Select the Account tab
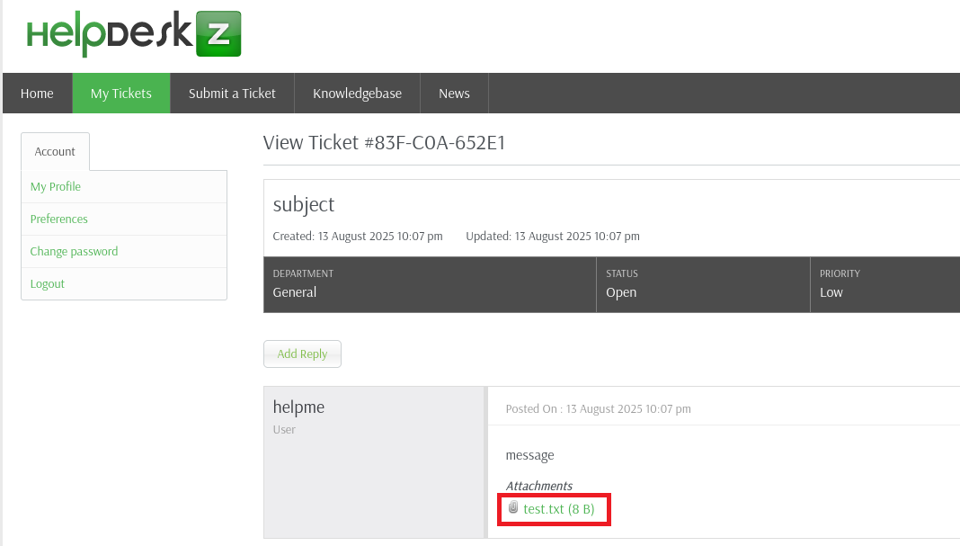The image size is (960, 546). click(x=55, y=152)
